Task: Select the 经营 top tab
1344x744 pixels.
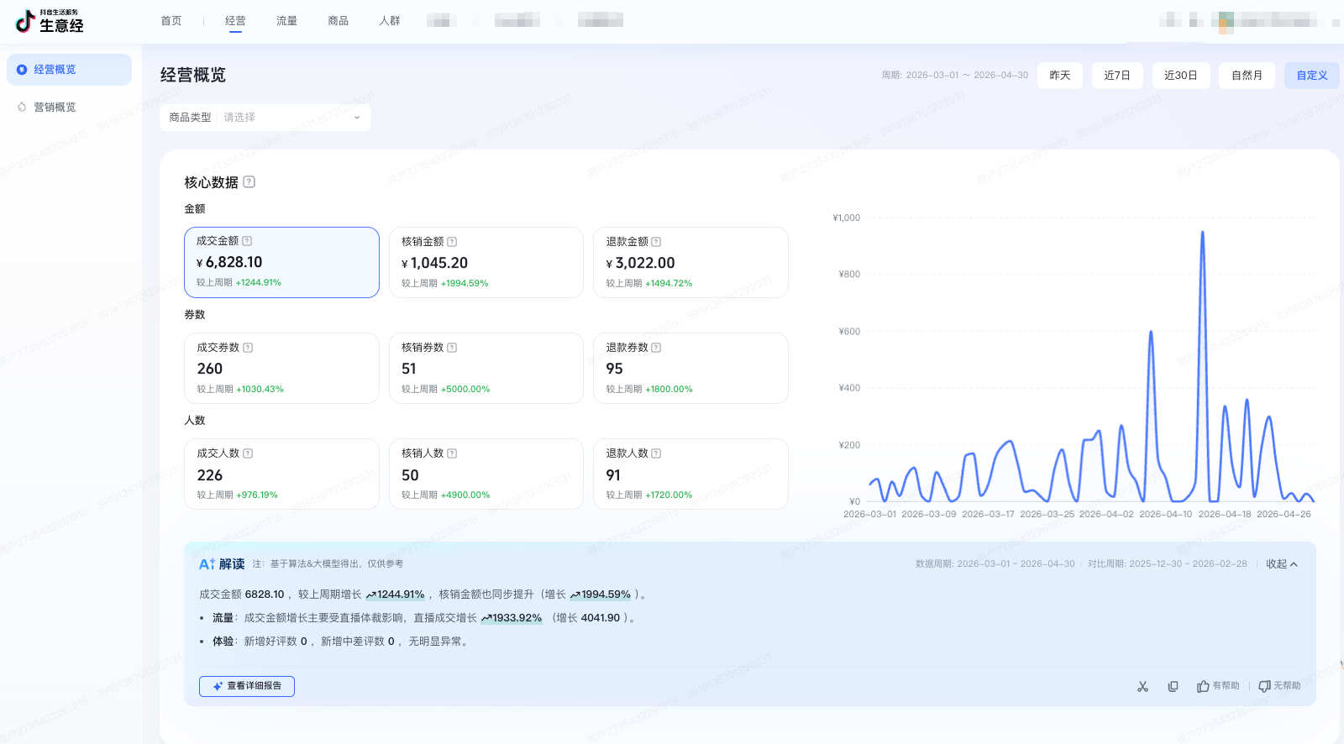Action: click(x=235, y=20)
